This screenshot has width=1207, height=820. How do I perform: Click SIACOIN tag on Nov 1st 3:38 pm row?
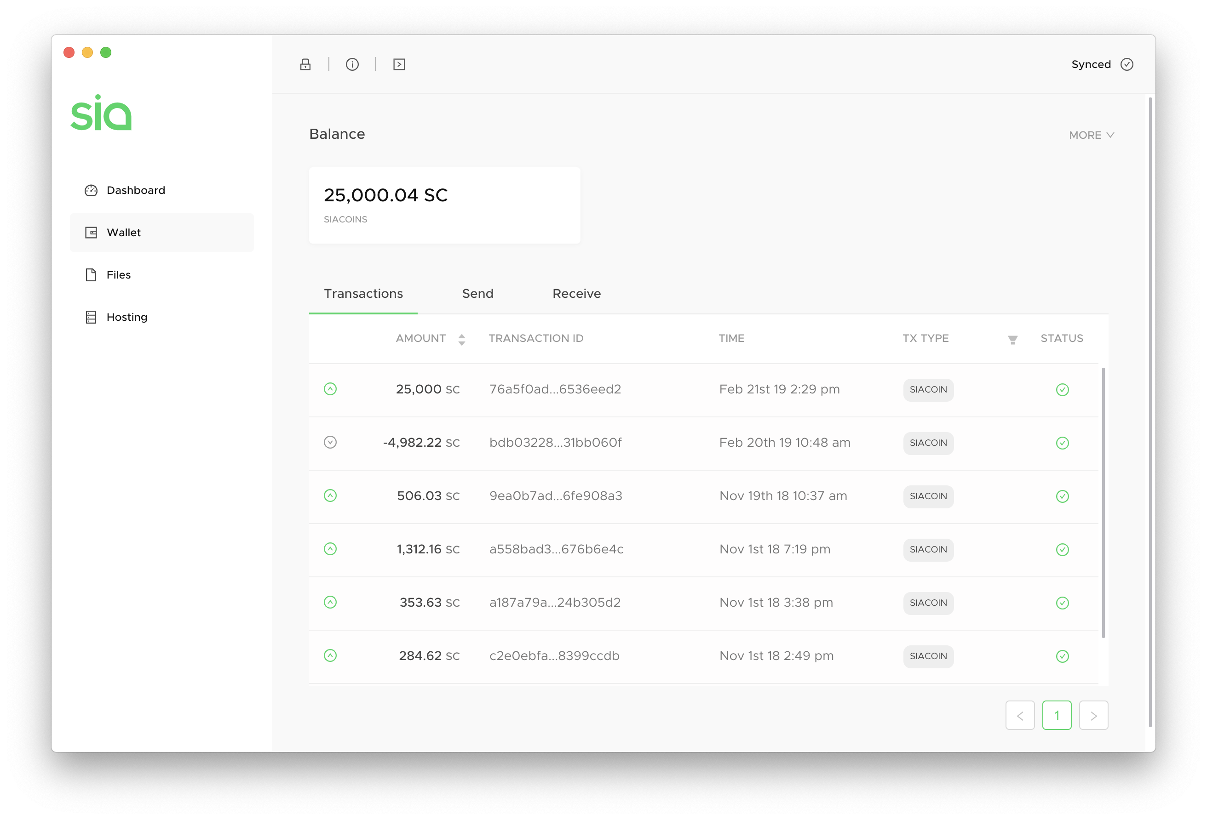(928, 603)
